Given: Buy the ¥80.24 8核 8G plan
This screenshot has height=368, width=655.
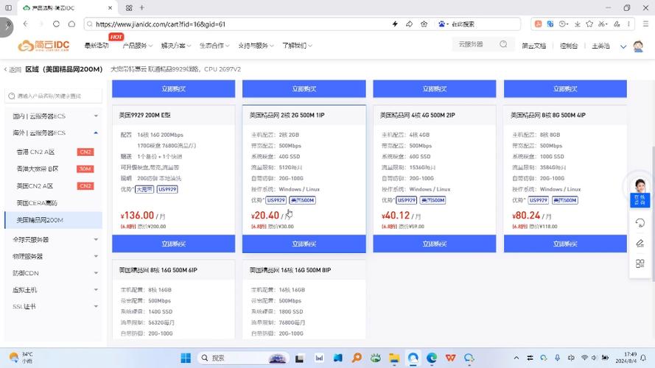Looking at the screenshot, I should click(x=565, y=244).
